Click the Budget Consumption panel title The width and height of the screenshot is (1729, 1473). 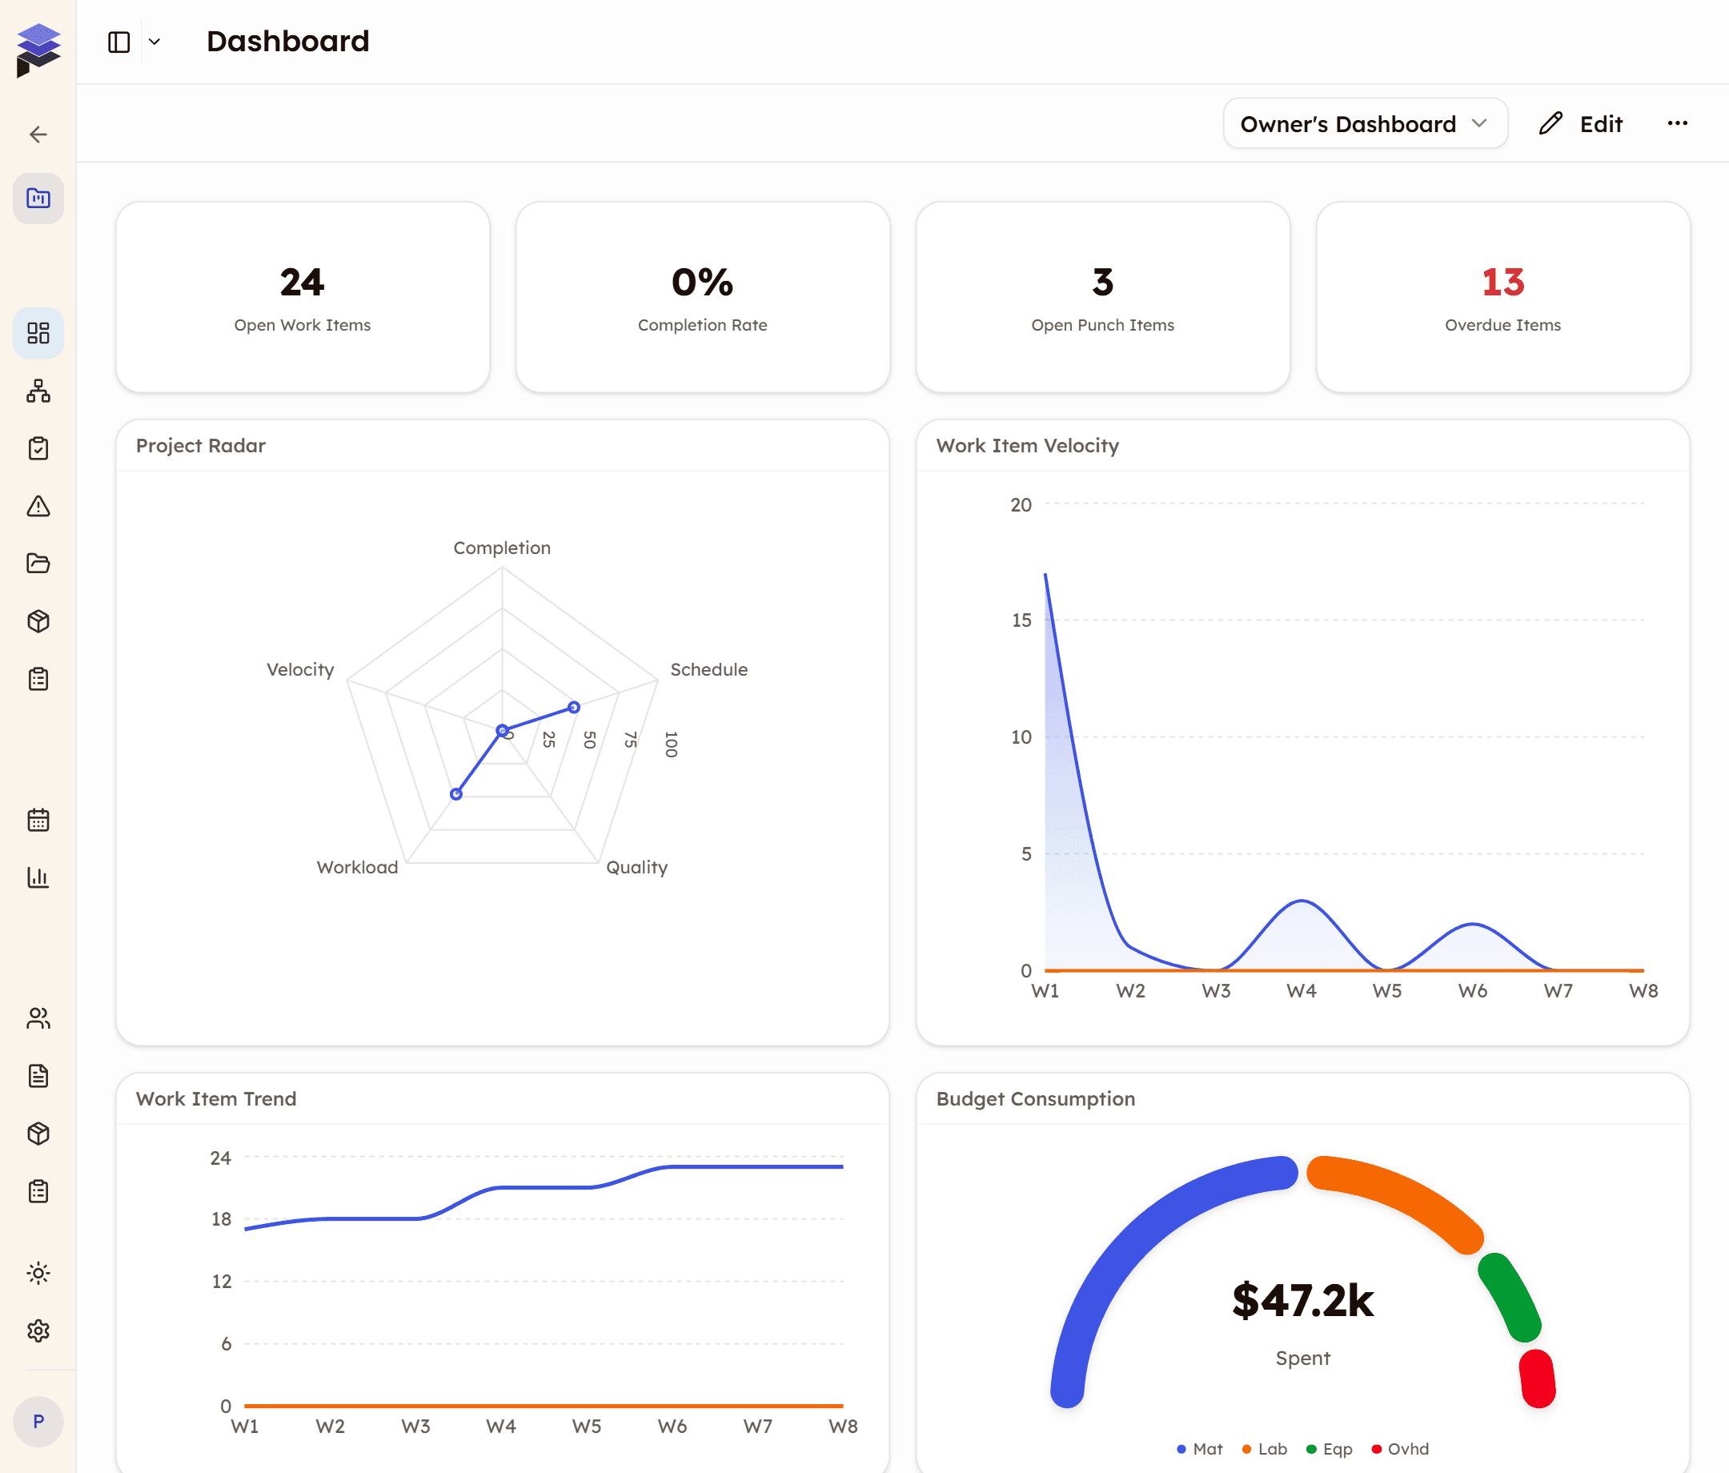1036,1099
